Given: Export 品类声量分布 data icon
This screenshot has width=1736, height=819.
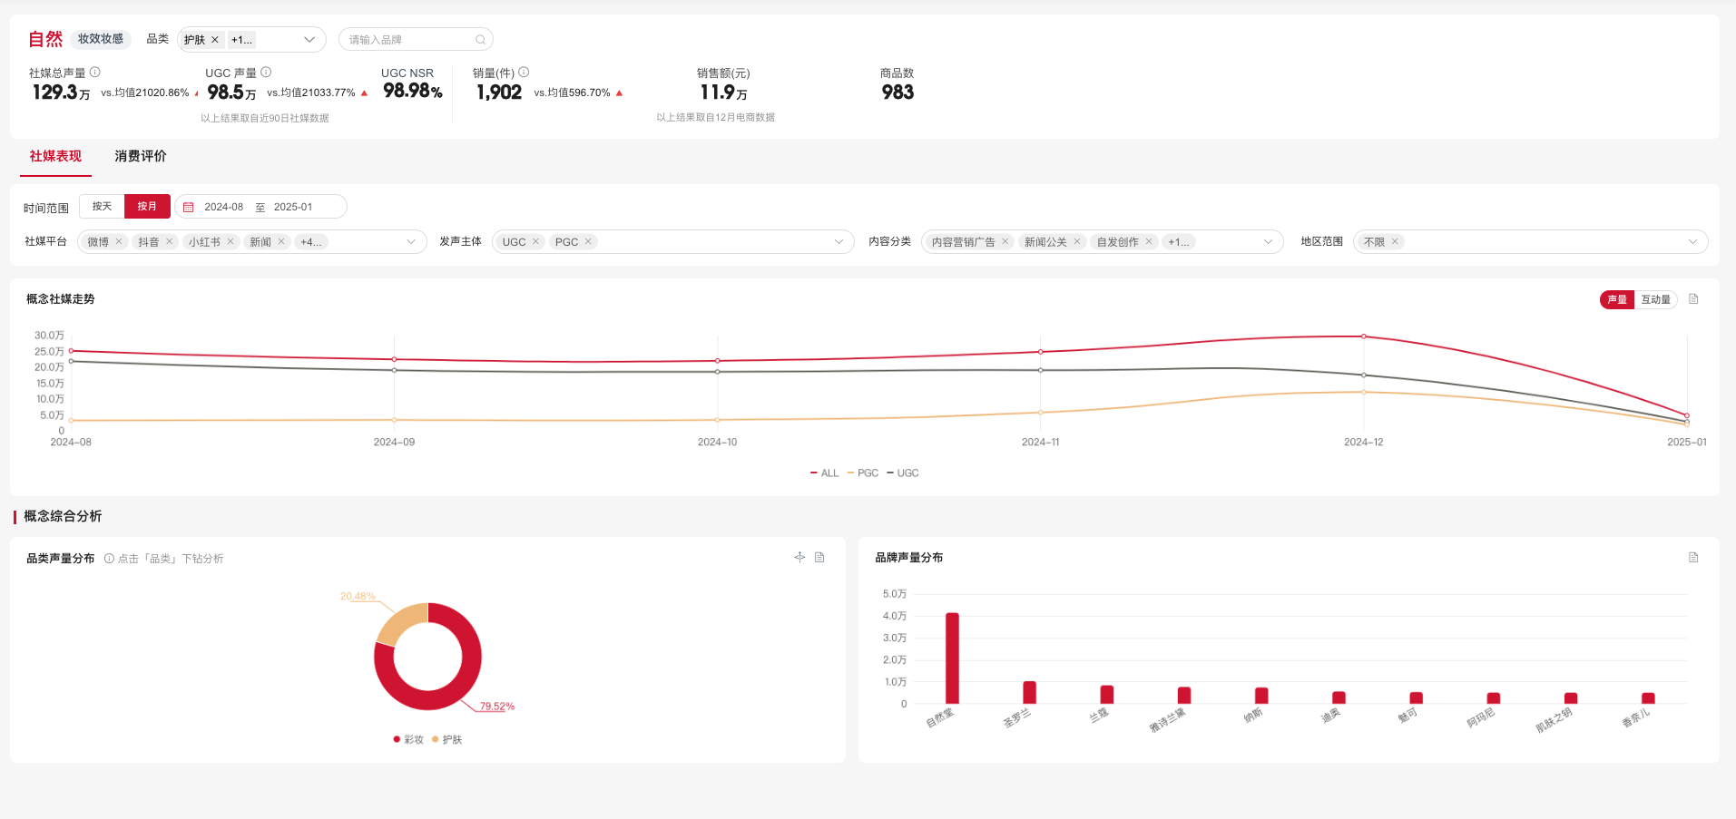Looking at the screenshot, I should tap(819, 557).
